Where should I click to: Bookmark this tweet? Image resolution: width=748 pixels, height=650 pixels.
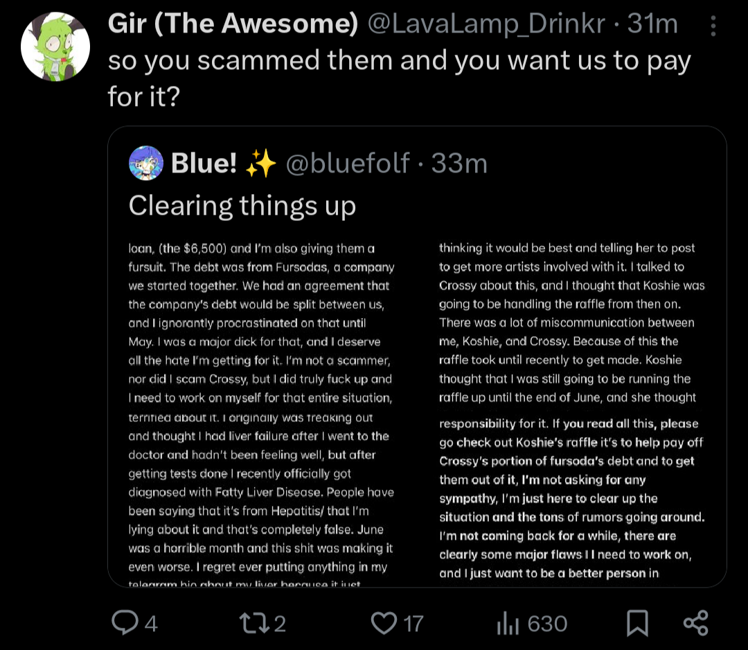(x=637, y=623)
